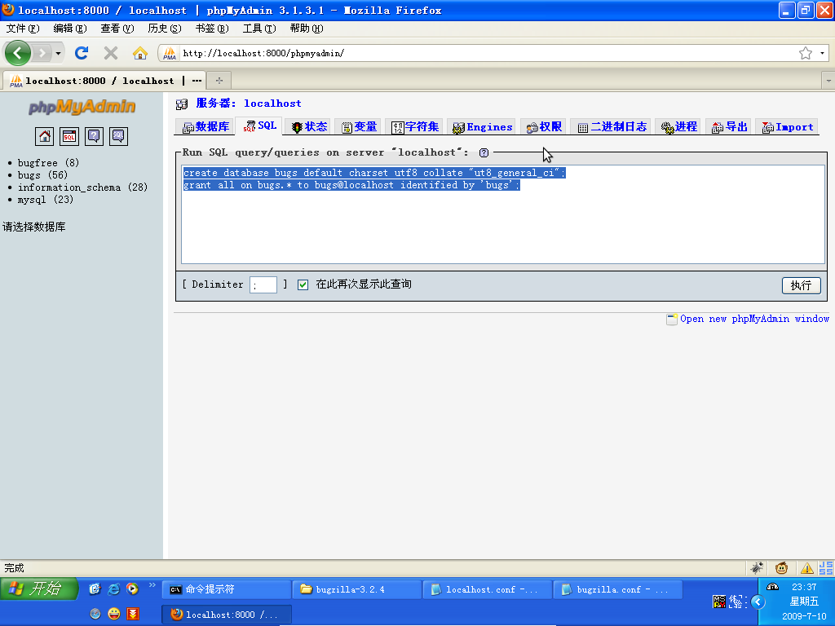This screenshot has height=626, width=835.
Task: Open the back/forward history dropdown arrow
Action: point(58,53)
